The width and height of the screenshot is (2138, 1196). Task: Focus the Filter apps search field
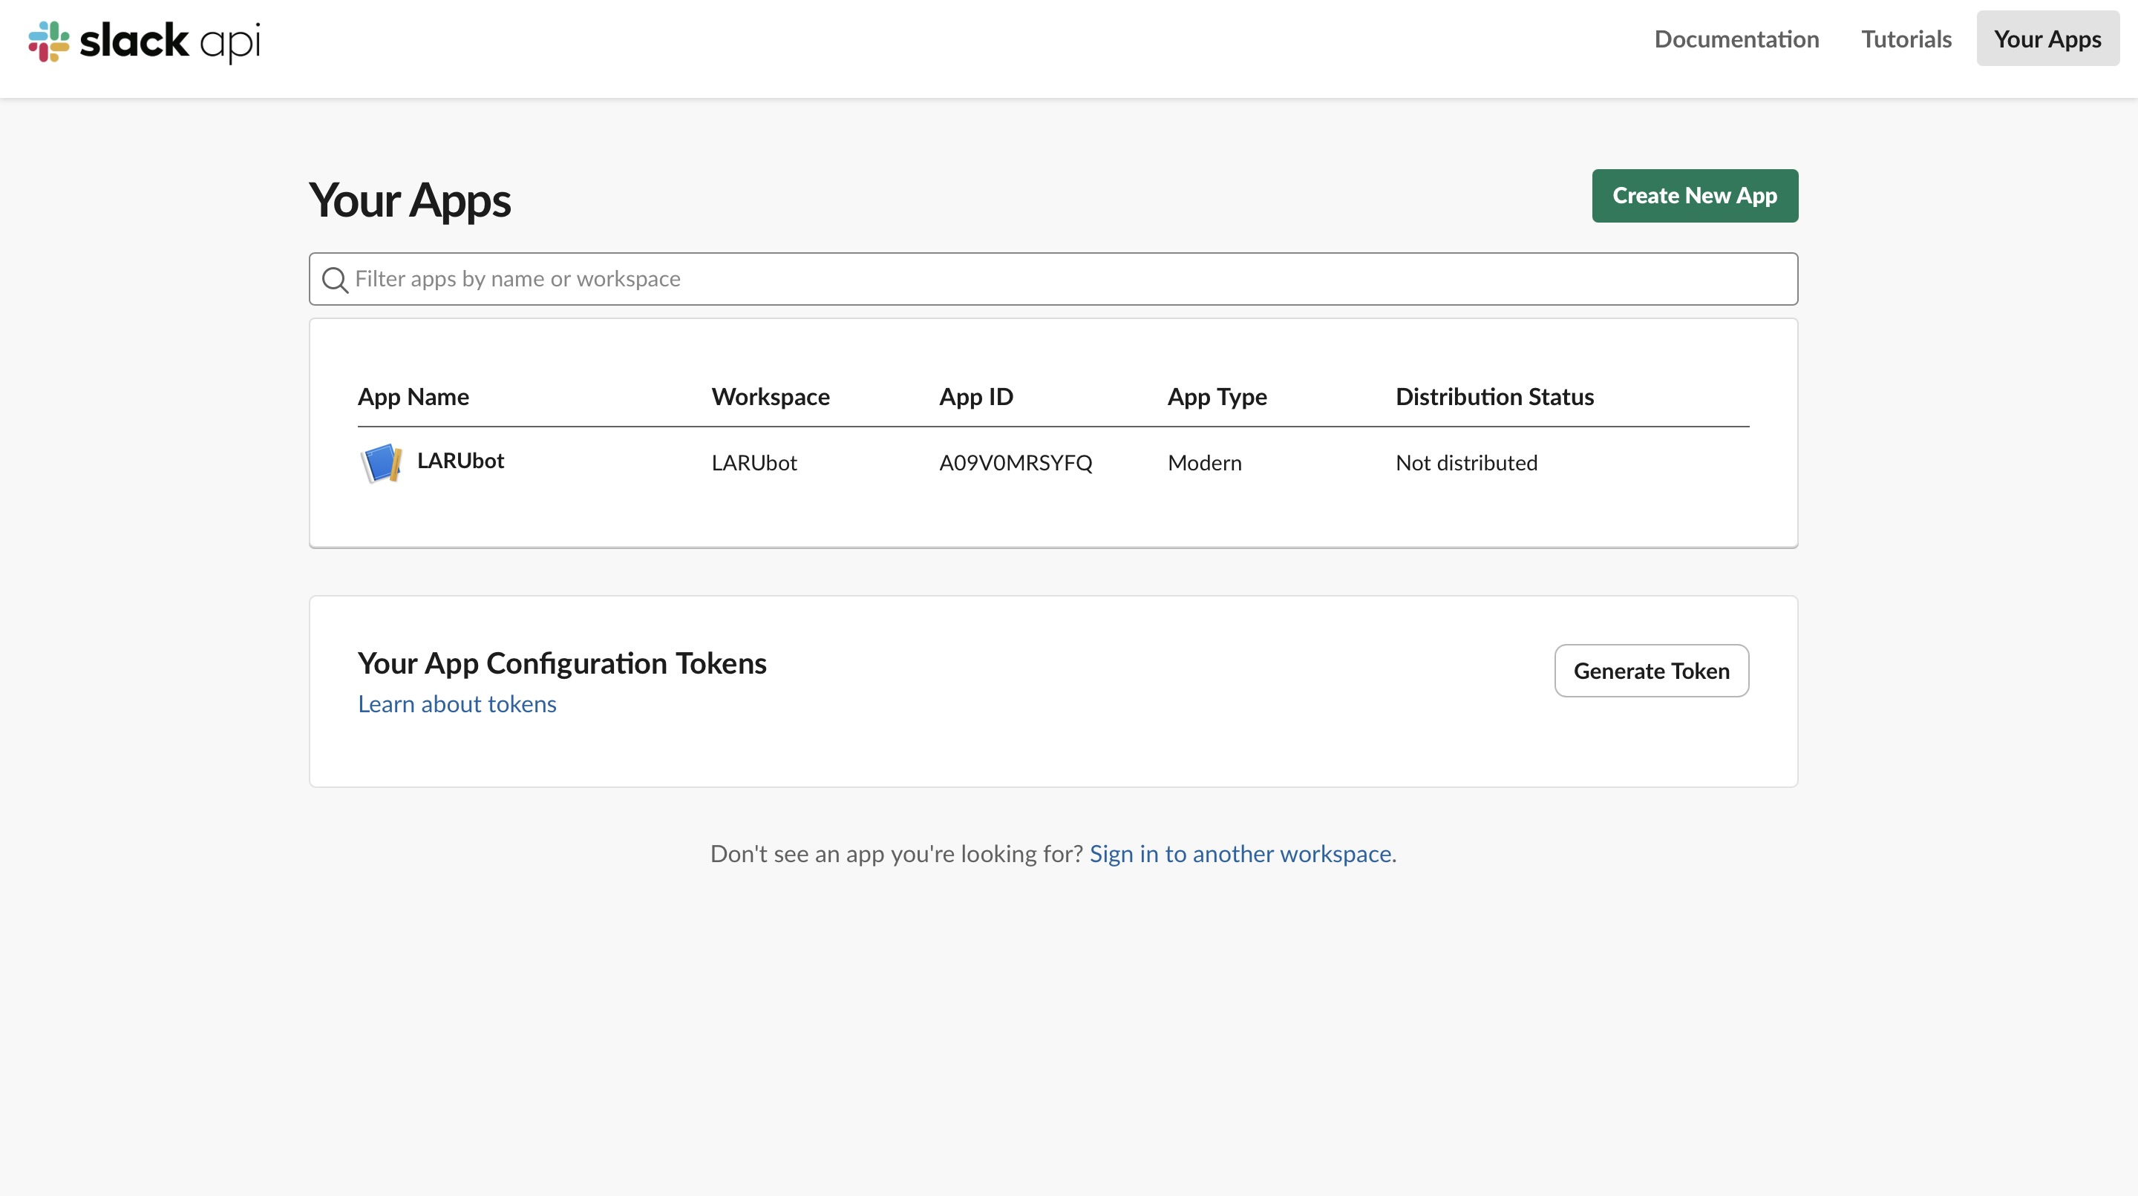pos(1062,280)
